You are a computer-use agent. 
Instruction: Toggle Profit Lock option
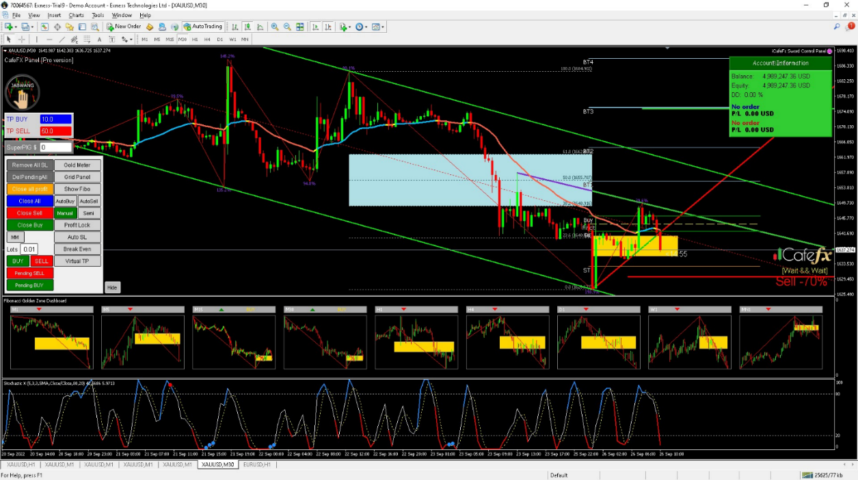click(x=77, y=225)
